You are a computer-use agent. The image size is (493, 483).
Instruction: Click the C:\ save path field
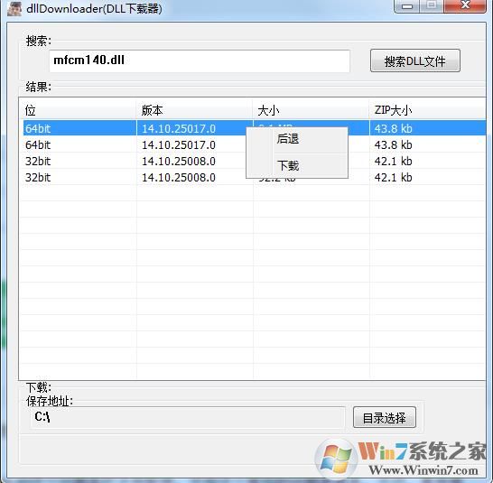[188, 417]
